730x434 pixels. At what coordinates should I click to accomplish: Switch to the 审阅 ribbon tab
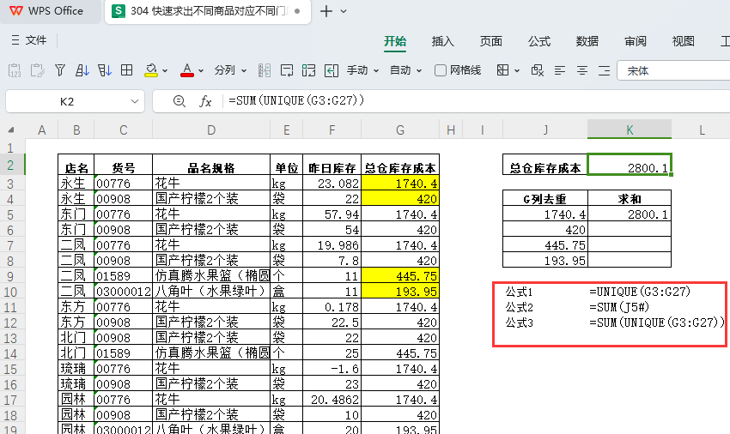(636, 41)
